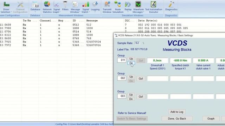The height and width of the screenshot is (126, 225).
Task: Open the Replay tool
Action: 128,7
